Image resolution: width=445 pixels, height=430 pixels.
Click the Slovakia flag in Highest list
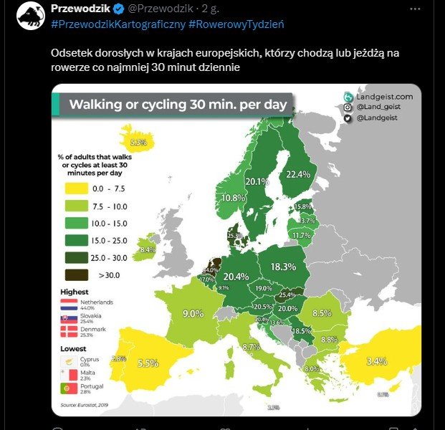tap(69, 318)
